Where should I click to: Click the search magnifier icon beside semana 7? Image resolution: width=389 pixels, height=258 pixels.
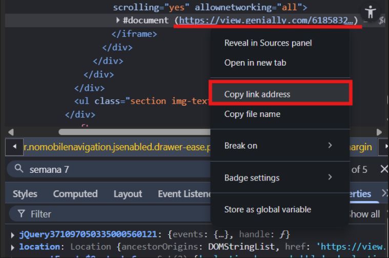(19, 170)
